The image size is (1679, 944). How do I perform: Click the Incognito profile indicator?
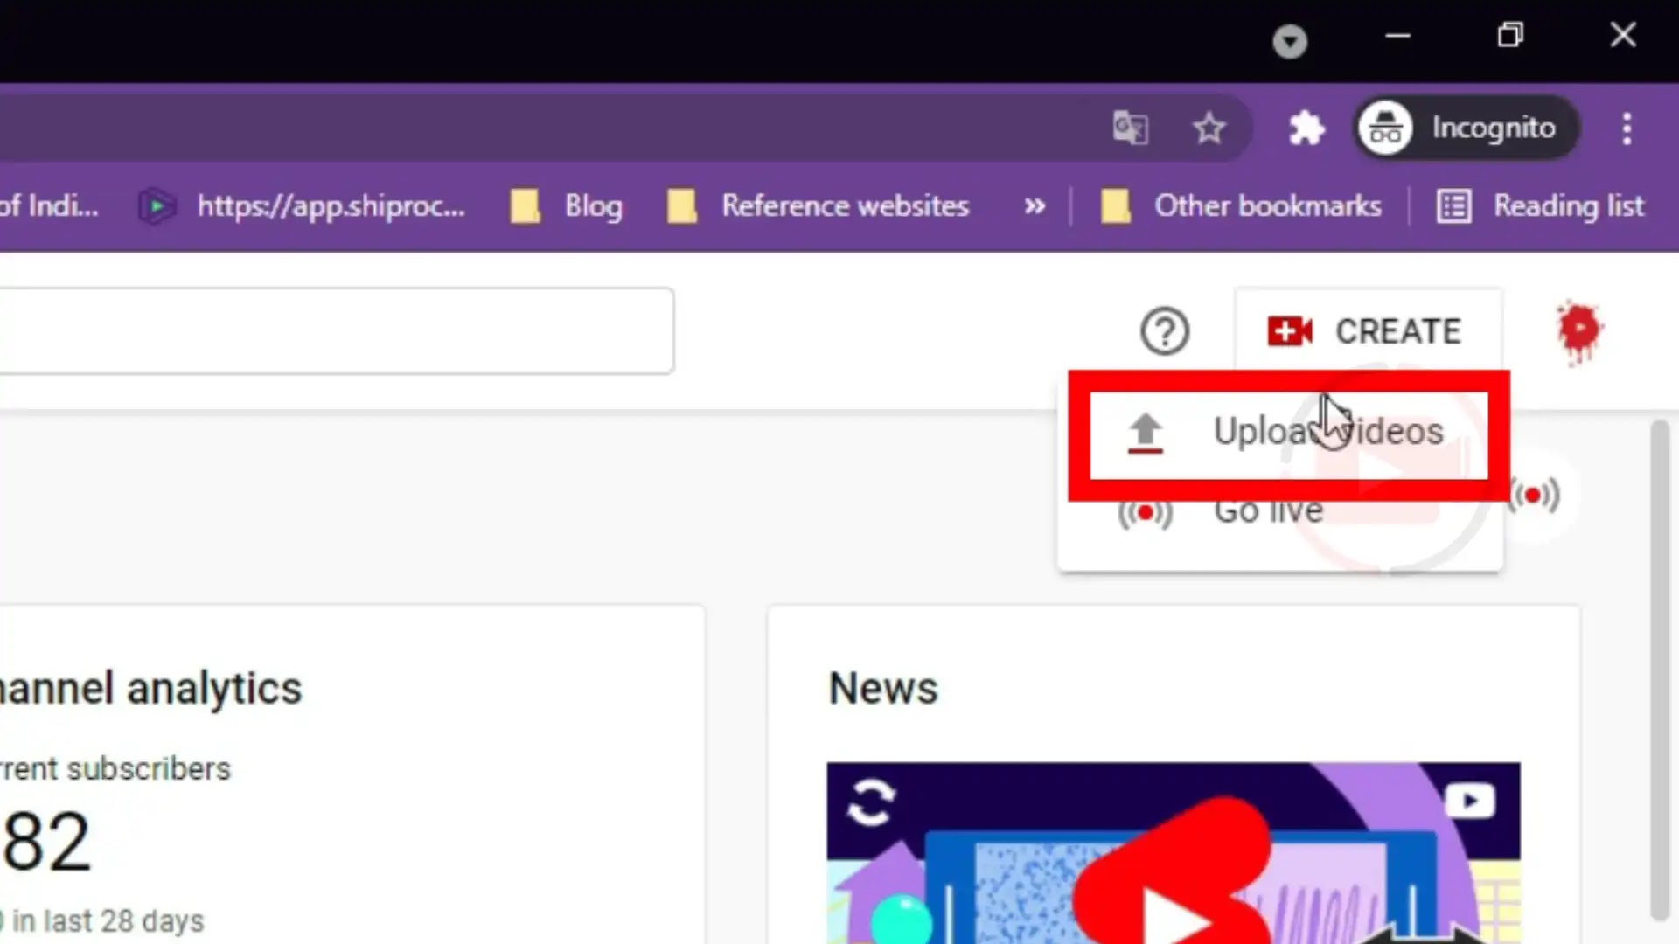coord(1466,128)
